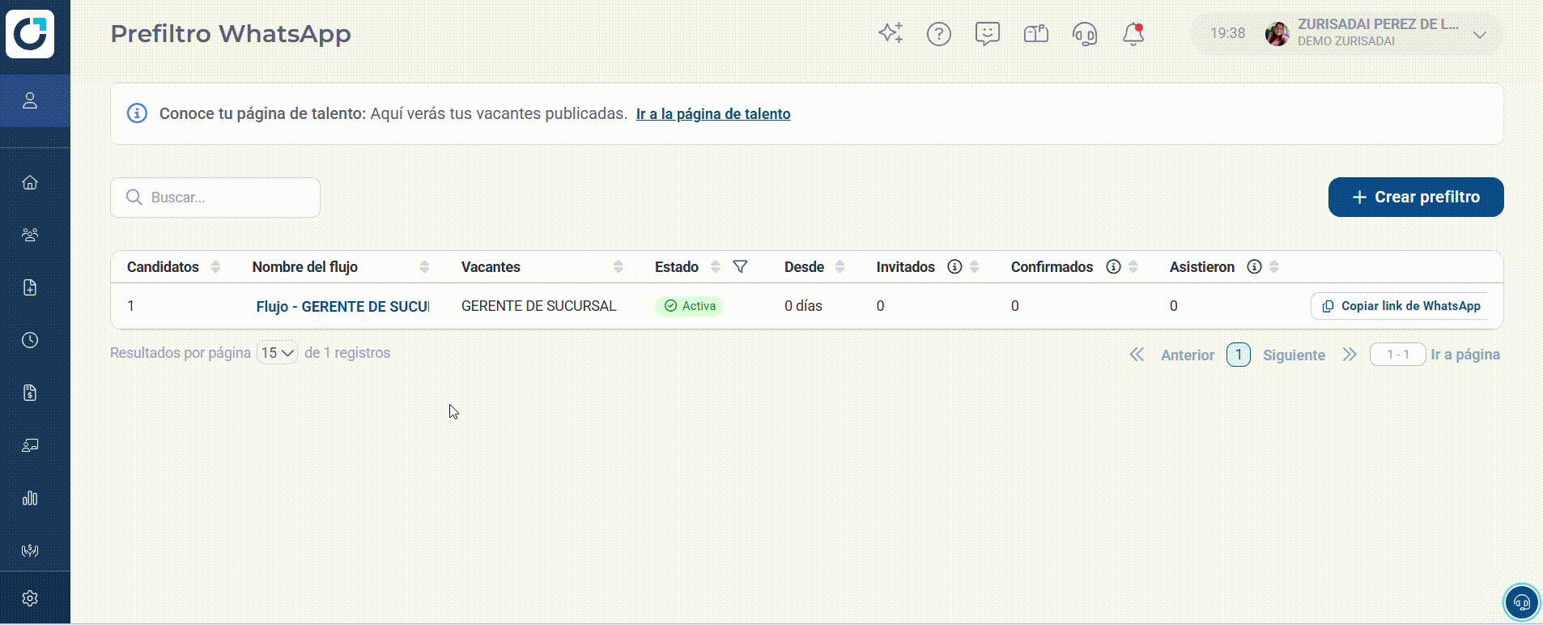This screenshot has height=625, width=1543.
Task: Click the headset support icon in header
Action: 1085,34
